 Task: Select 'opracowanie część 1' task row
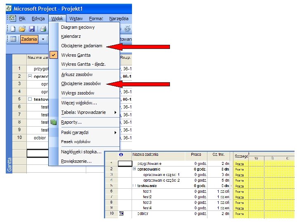click(x=161, y=175)
